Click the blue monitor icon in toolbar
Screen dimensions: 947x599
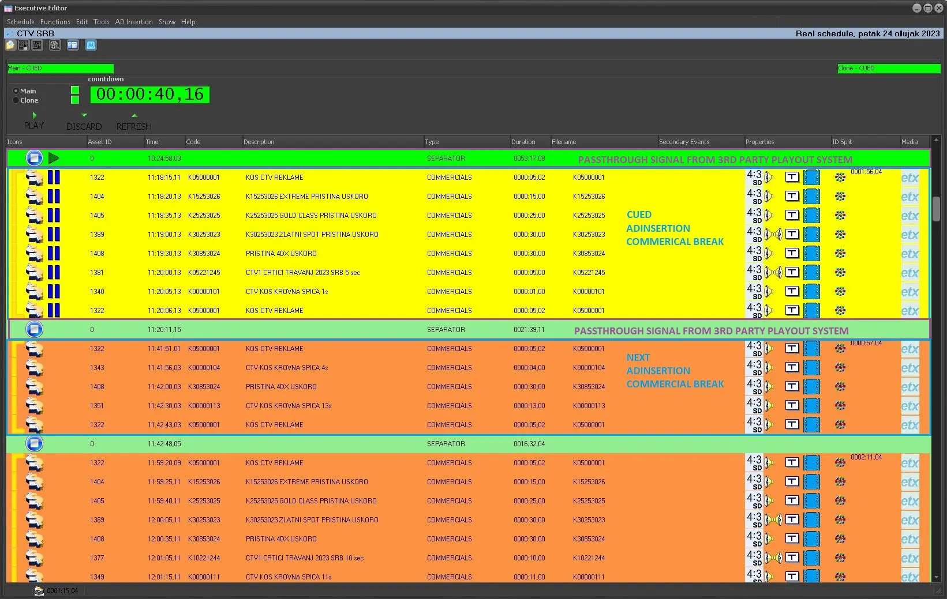point(91,45)
